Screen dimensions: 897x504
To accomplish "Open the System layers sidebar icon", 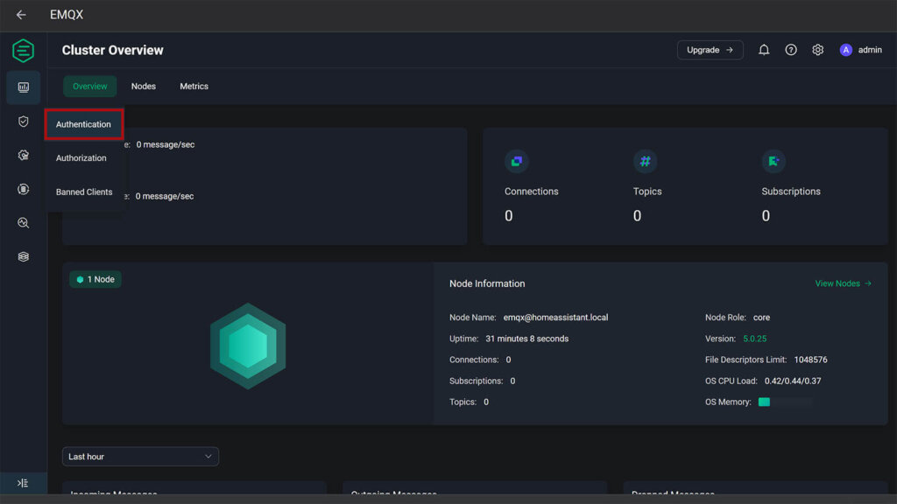I will (24, 256).
